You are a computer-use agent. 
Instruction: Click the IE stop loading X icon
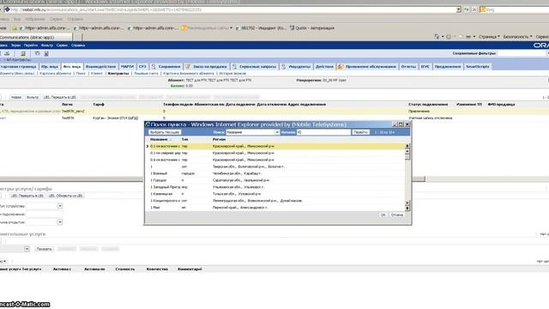point(474,9)
